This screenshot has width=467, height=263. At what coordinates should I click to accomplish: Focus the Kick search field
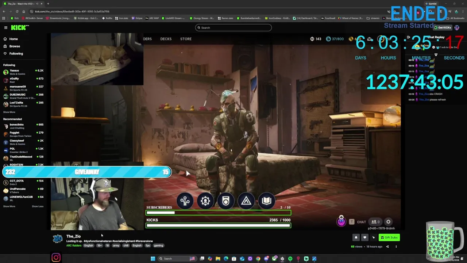point(233,27)
